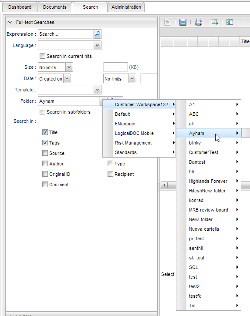Choose MRB review board folder

pyautogui.click(x=209, y=210)
